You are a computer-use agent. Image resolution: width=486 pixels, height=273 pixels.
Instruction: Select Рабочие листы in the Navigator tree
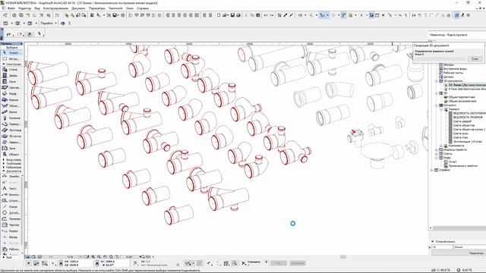coord(453,73)
